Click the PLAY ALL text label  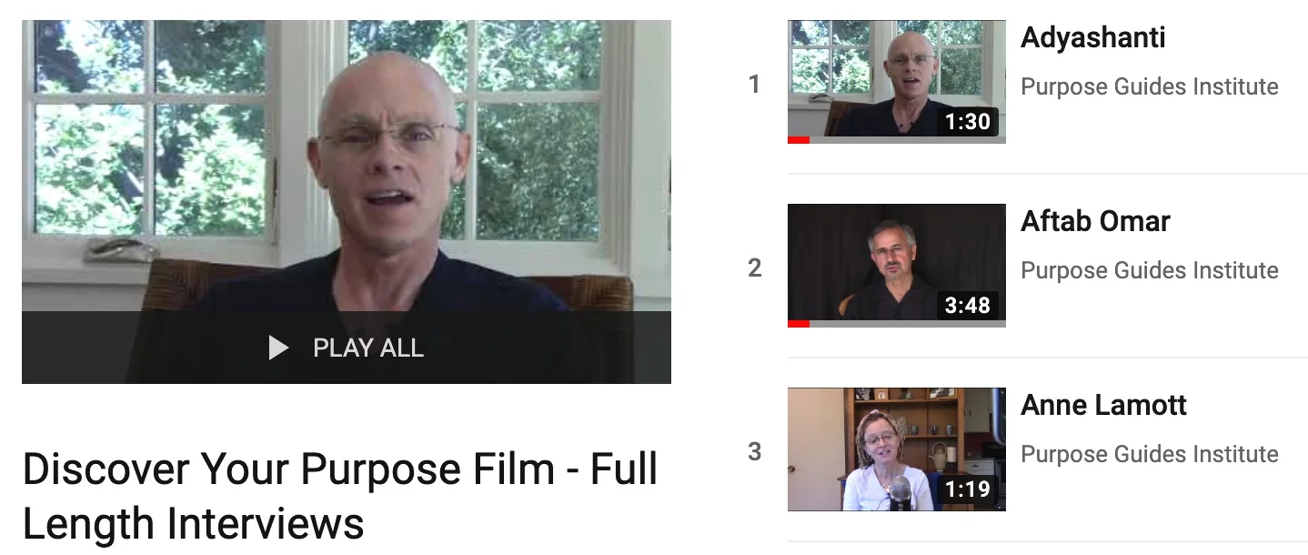coord(368,348)
